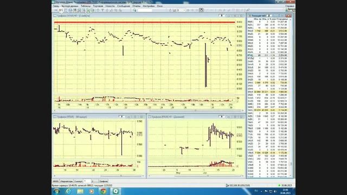Open Windows Media Player from the taskbar
347x195 pixels.
pos(92,191)
